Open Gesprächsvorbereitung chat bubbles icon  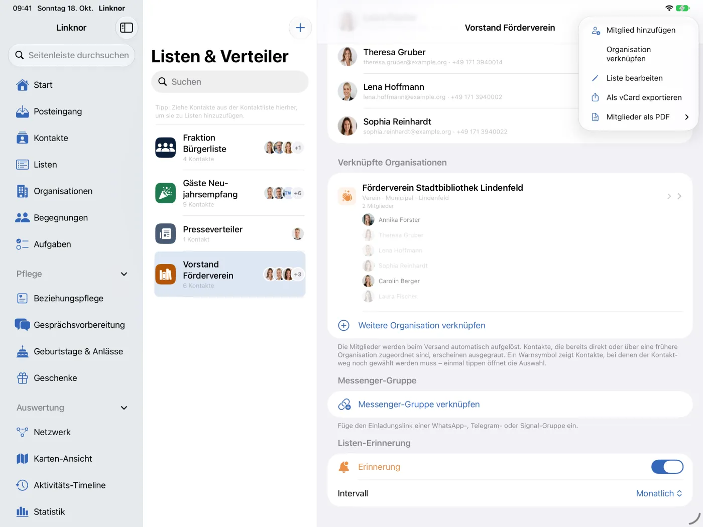click(x=23, y=325)
